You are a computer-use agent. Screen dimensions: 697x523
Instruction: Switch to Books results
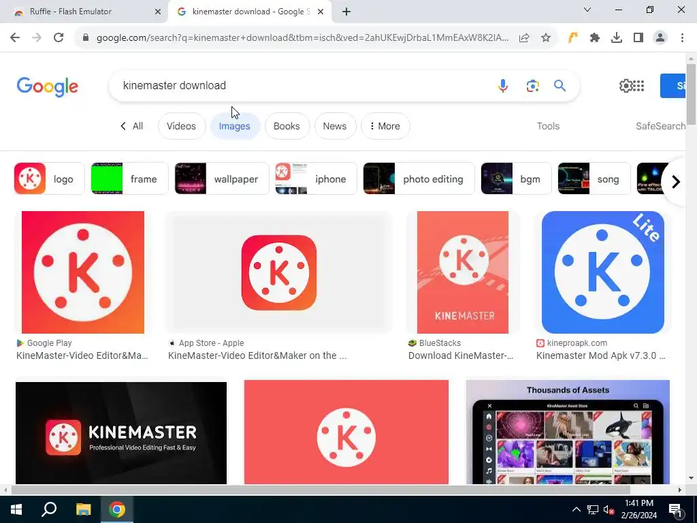point(287,126)
